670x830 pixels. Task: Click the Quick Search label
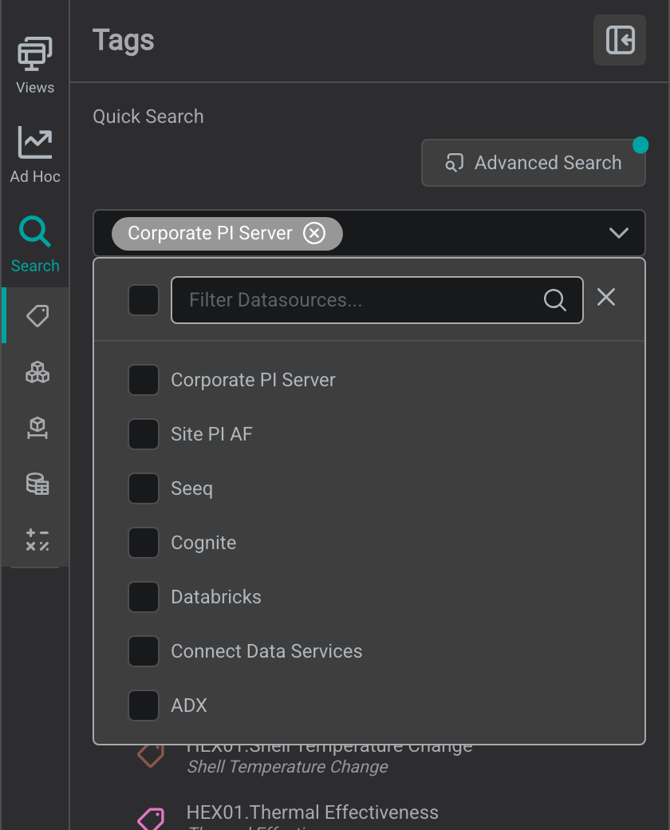[x=148, y=117]
